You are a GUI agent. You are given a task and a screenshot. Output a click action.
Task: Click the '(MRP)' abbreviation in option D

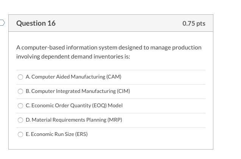tap(115, 120)
